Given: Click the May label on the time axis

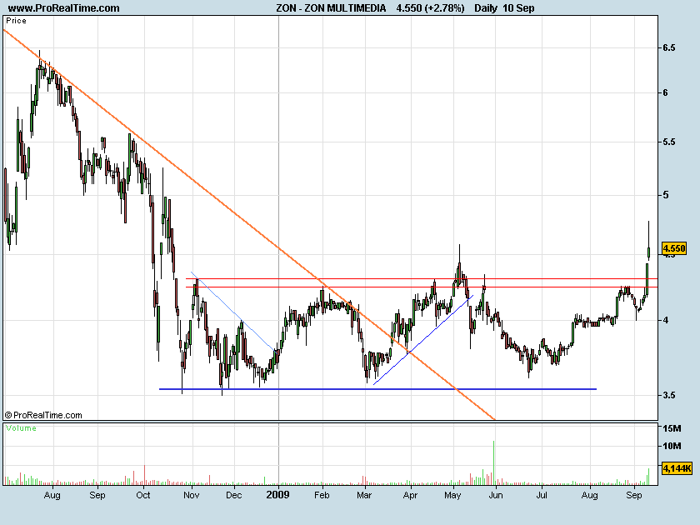Looking at the screenshot, I should pyautogui.click(x=452, y=495).
